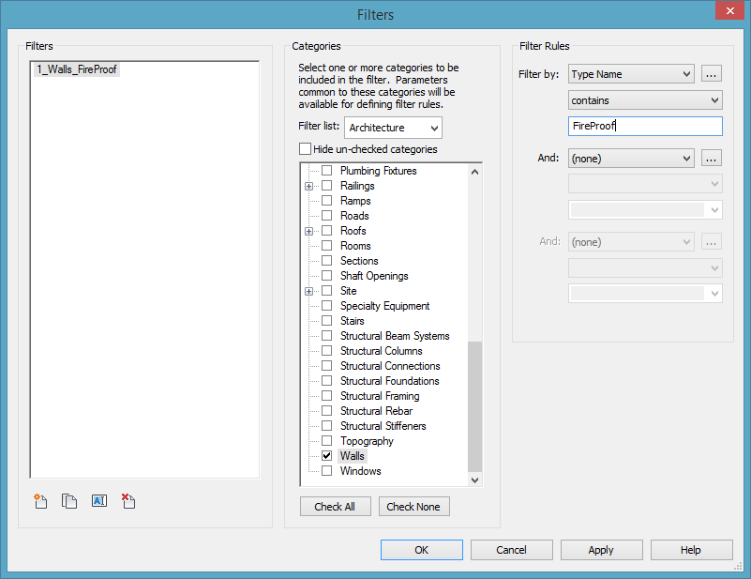
Task: Check the Roofs category box
Action: [326, 231]
